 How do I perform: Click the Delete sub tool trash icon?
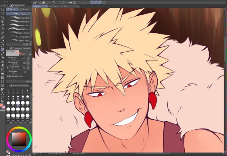[x=30, y=44]
